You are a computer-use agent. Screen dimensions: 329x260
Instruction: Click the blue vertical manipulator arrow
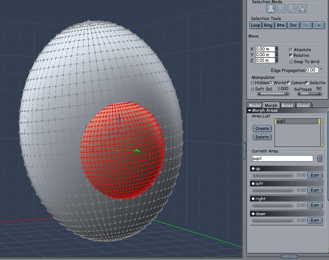[119, 118]
